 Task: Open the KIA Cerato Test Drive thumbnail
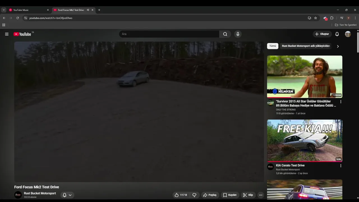coord(305,141)
